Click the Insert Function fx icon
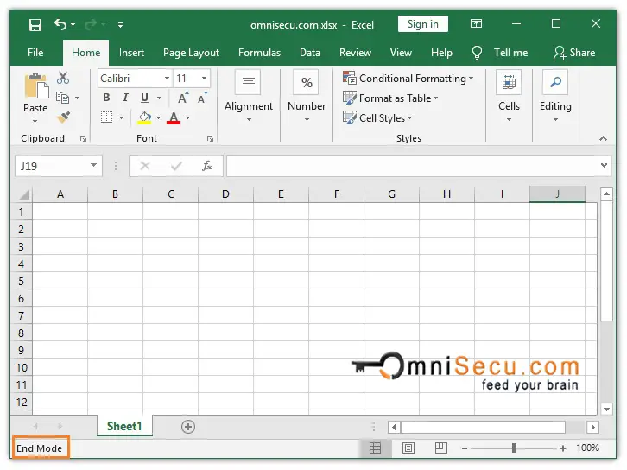627x470 pixels. click(206, 166)
